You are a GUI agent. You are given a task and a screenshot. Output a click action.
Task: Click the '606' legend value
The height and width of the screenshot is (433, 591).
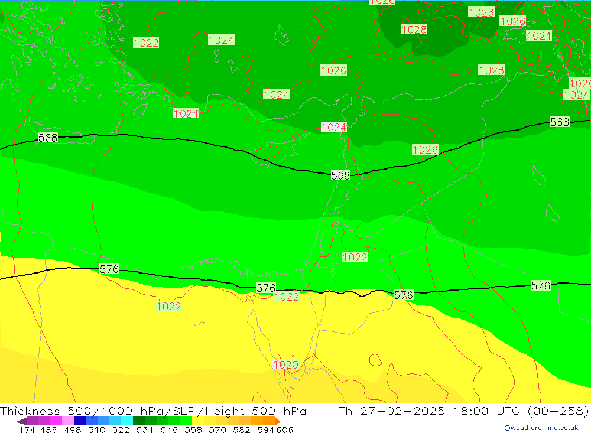click(285, 429)
